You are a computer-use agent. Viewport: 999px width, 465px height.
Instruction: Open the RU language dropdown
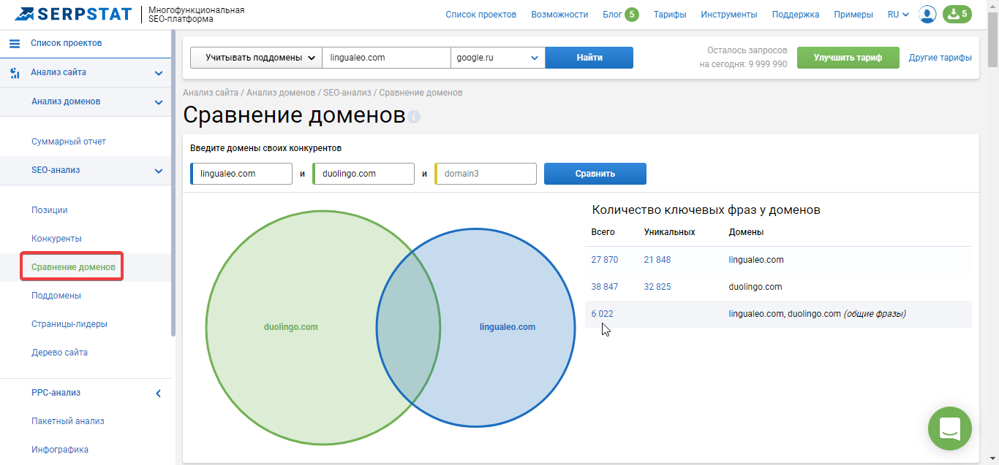pos(898,15)
